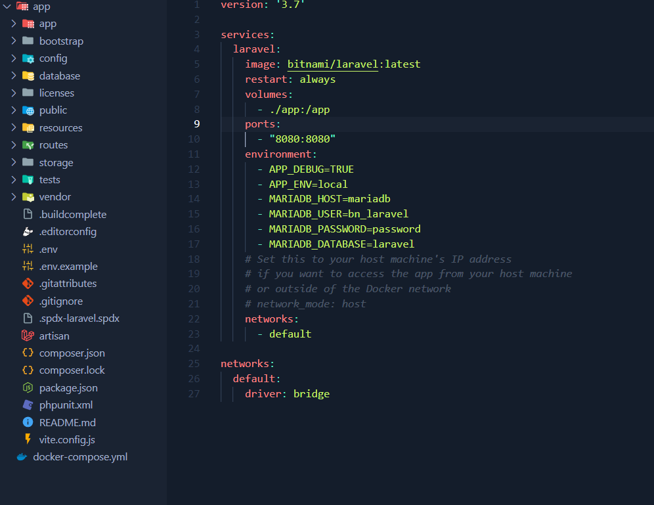Viewport: 654px width, 505px height.
Task: Open the .editorconfig file icon
Action: coord(29,231)
